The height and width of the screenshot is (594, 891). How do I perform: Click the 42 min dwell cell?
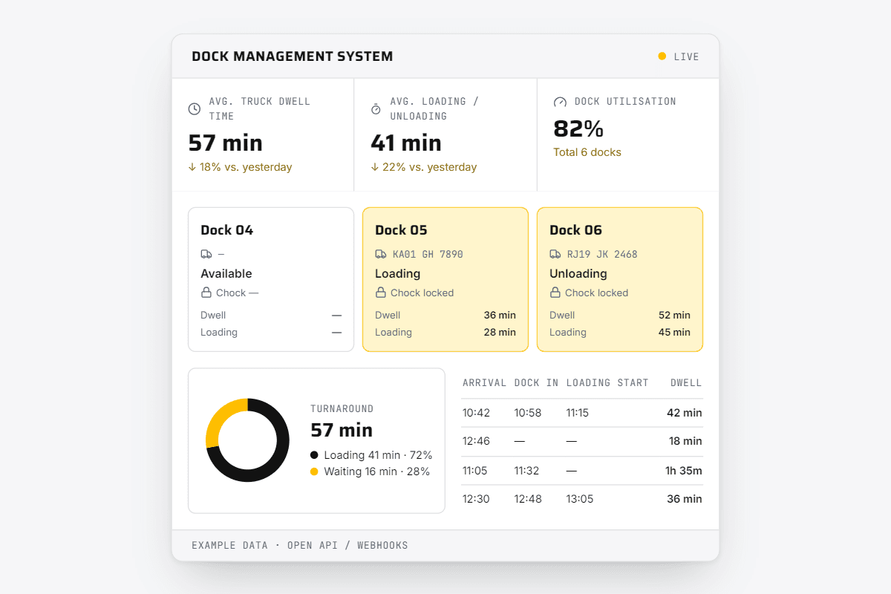685,413
